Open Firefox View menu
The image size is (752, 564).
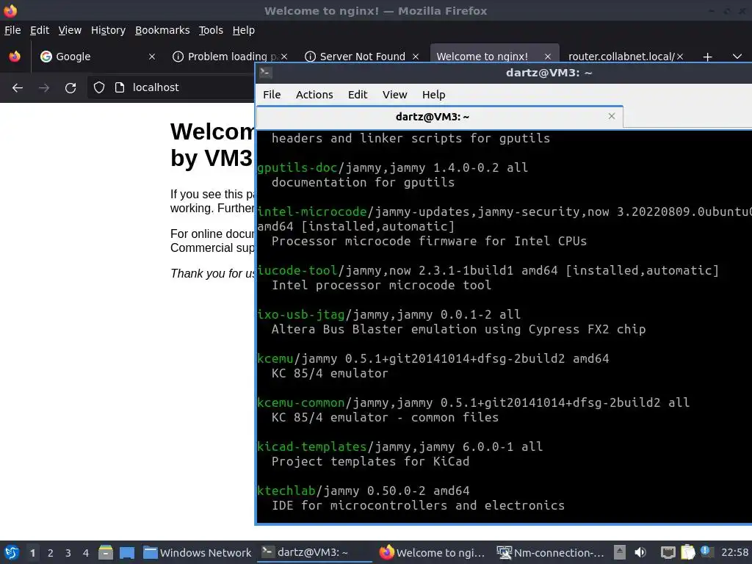click(70, 30)
